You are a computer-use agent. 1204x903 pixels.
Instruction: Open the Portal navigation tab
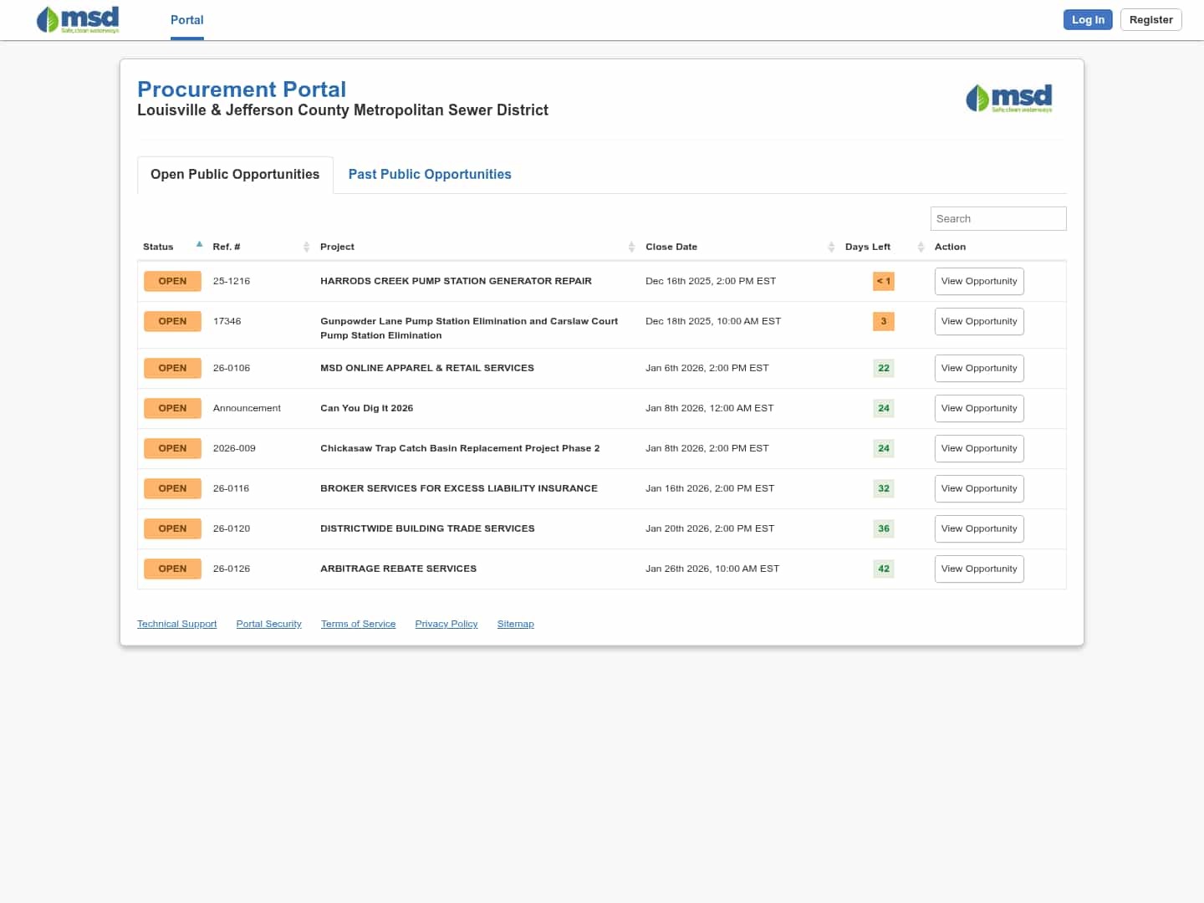(x=186, y=20)
